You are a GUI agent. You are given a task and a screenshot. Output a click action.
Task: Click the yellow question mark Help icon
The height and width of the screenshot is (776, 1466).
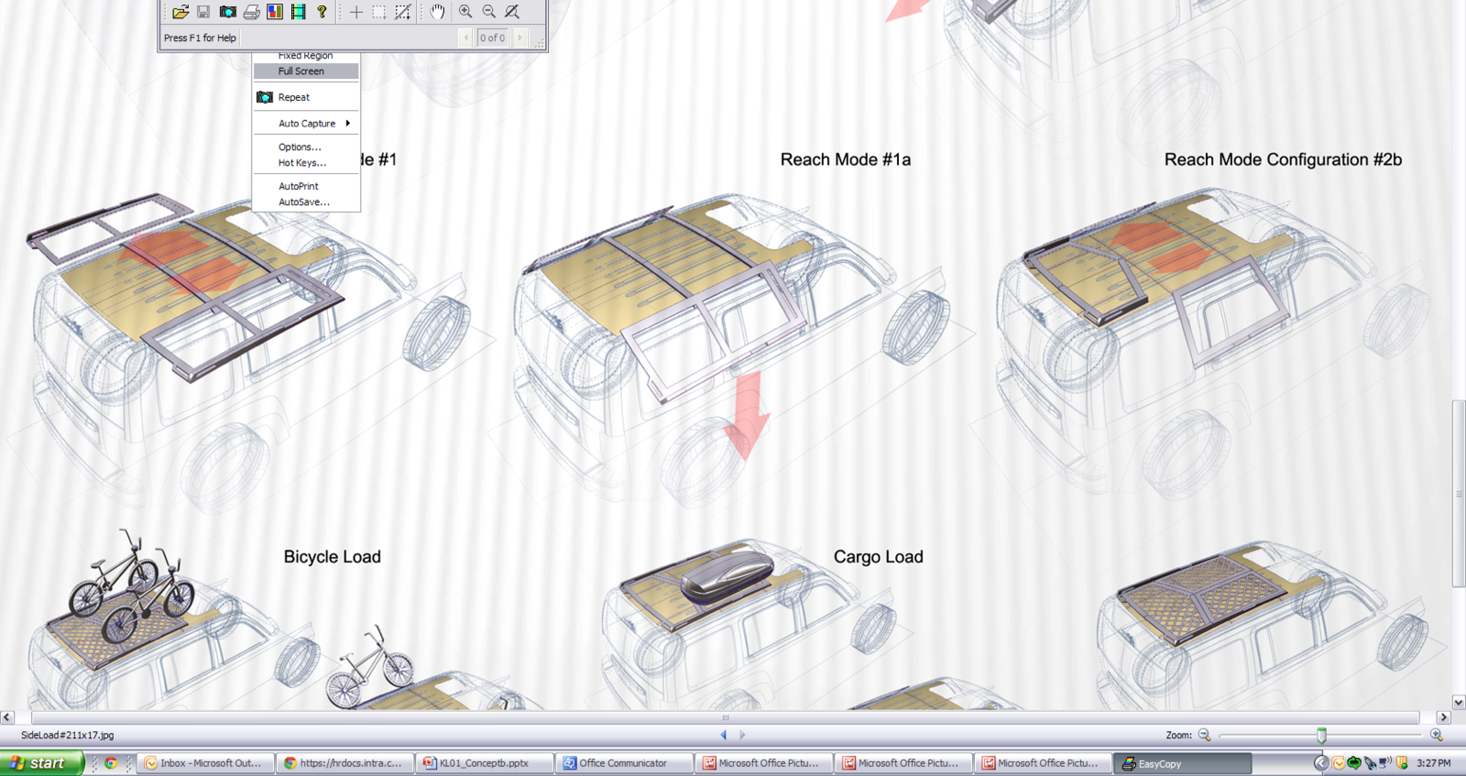(322, 11)
